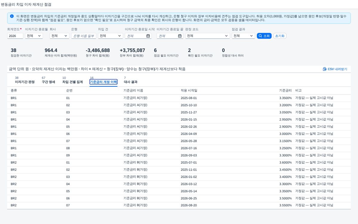Select the date cell 2026-06-25
Image resolution: width=358 pixels, height=224 pixels.
point(189,198)
